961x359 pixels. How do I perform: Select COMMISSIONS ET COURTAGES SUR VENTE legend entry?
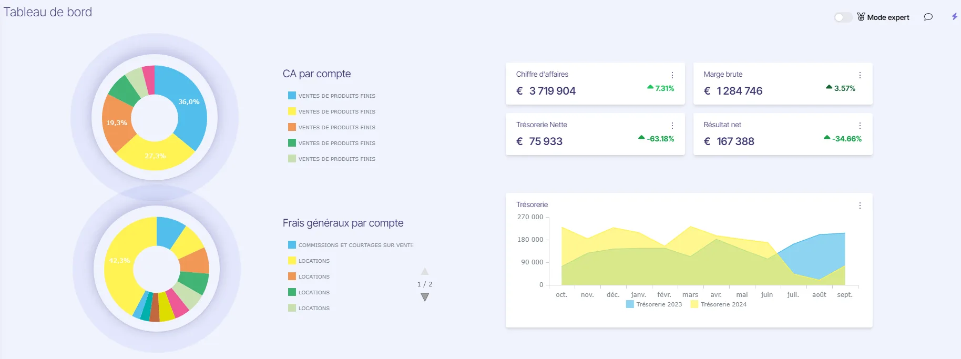[351, 245]
